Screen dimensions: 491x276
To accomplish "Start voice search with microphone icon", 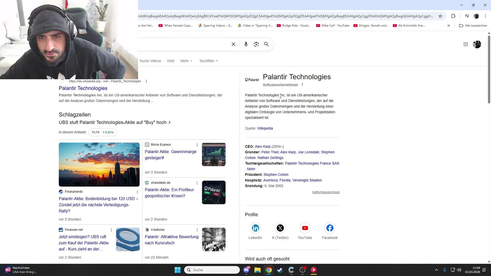I will 246,44.
